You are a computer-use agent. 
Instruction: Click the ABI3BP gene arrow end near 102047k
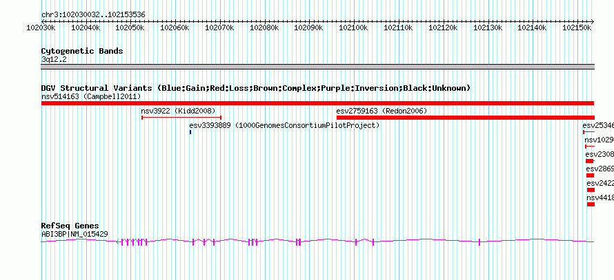[118, 242]
